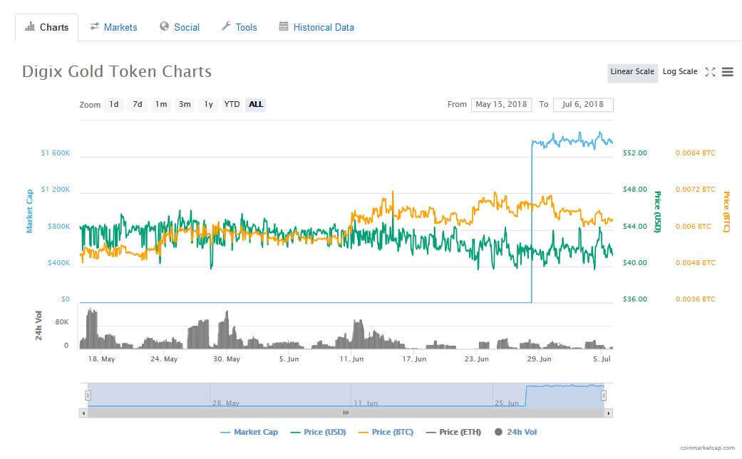Set zoom to 1y
The height and width of the screenshot is (459, 742).
click(x=208, y=105)
